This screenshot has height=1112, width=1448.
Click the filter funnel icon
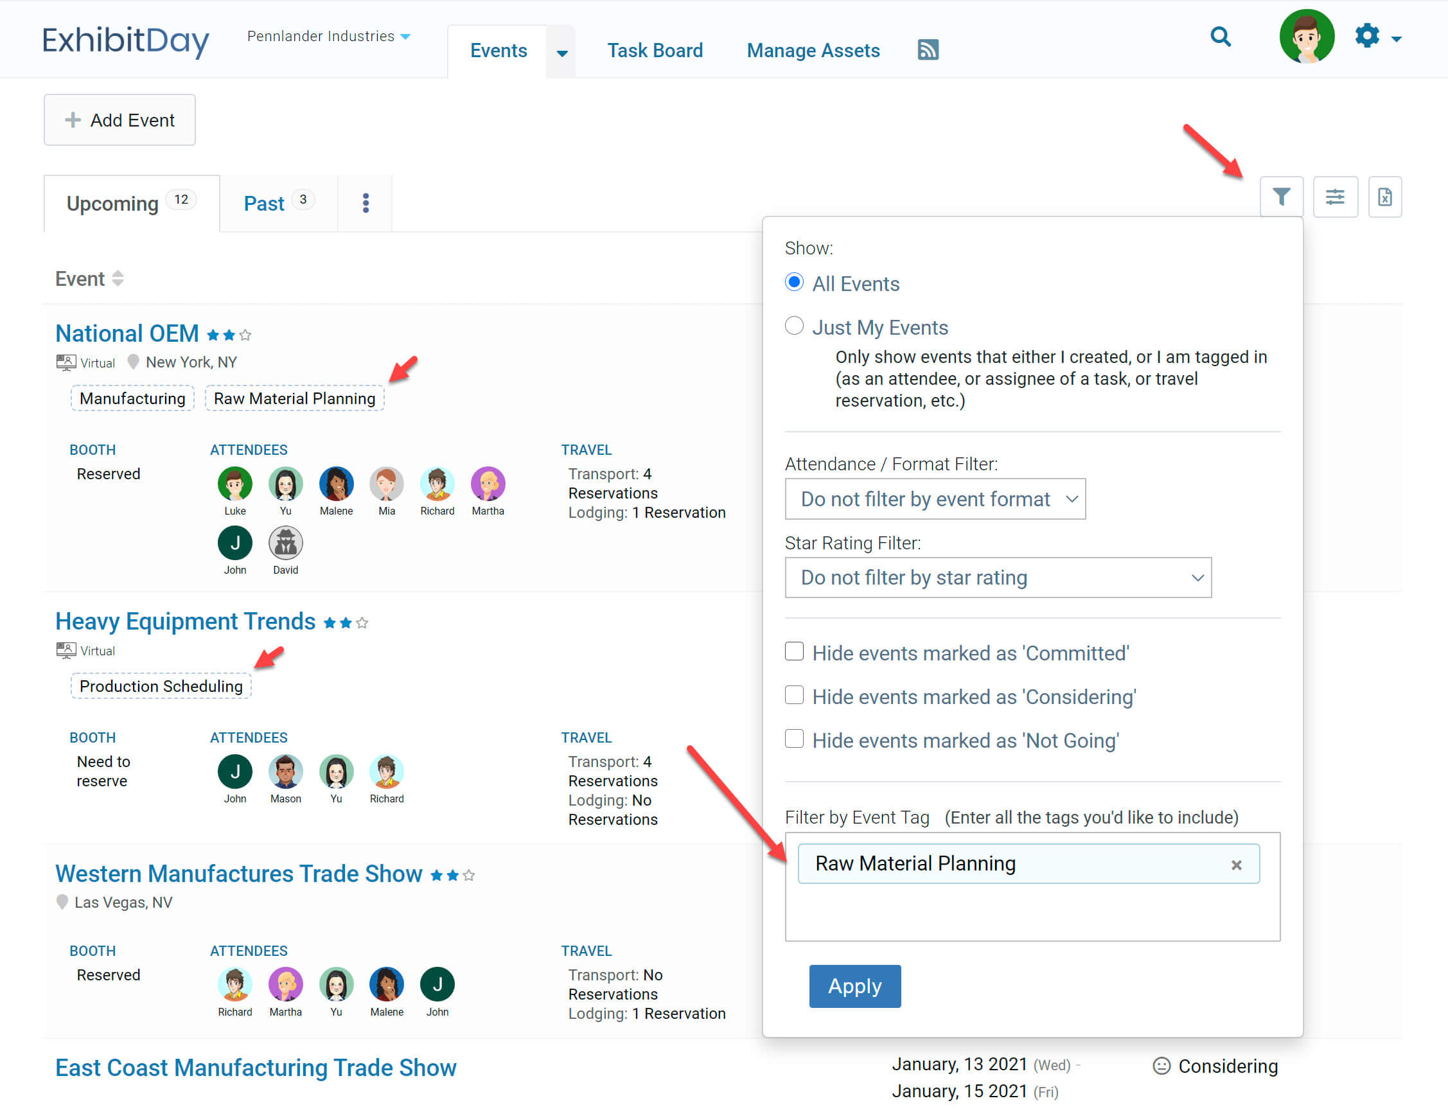pyautogui.click(x=1282, y=197)
